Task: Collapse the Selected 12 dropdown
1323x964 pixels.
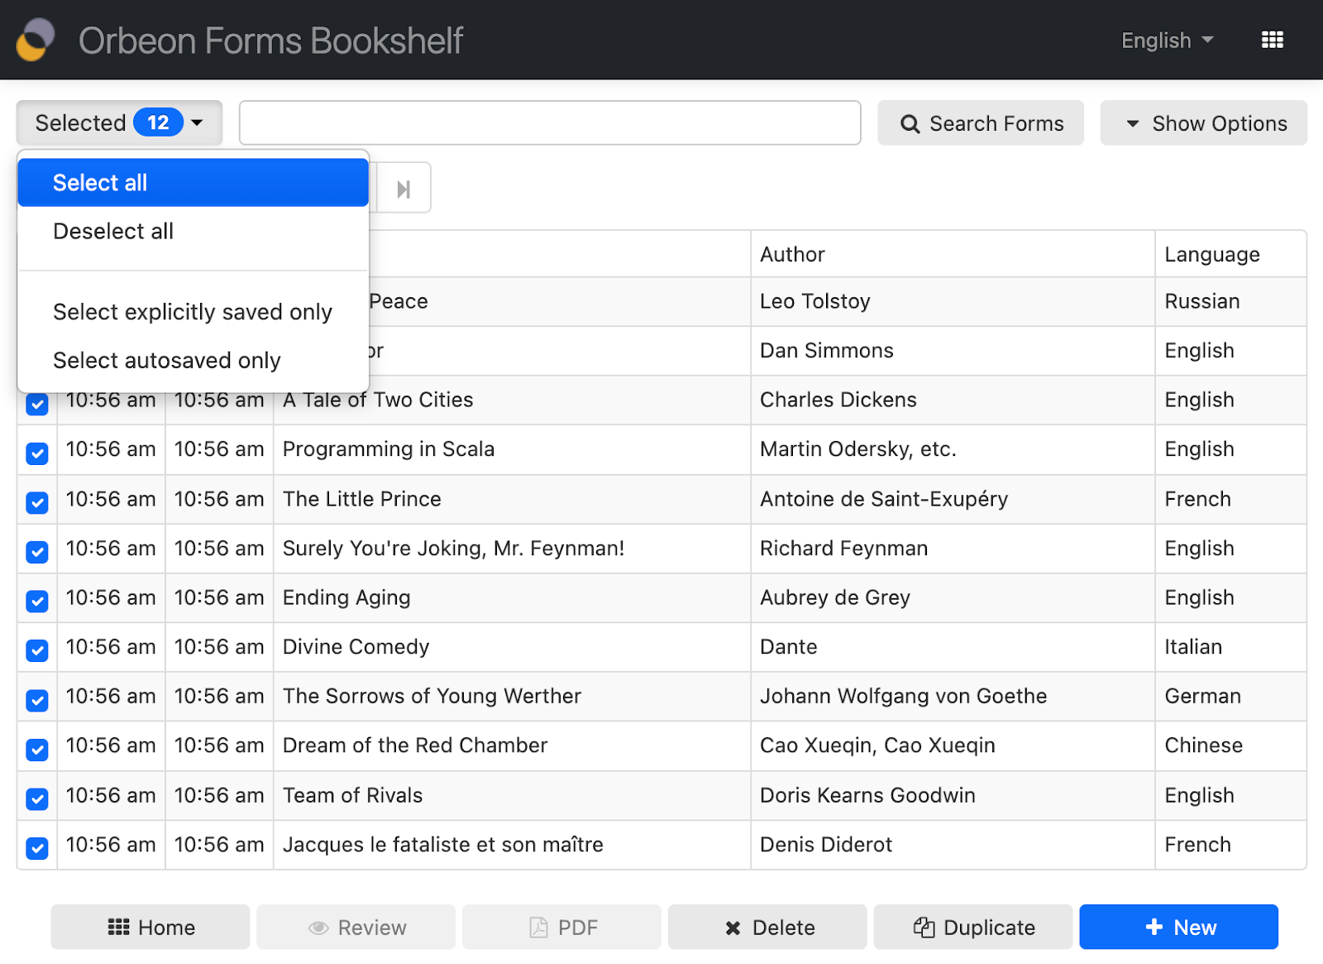Action: [x=119, y=122]
